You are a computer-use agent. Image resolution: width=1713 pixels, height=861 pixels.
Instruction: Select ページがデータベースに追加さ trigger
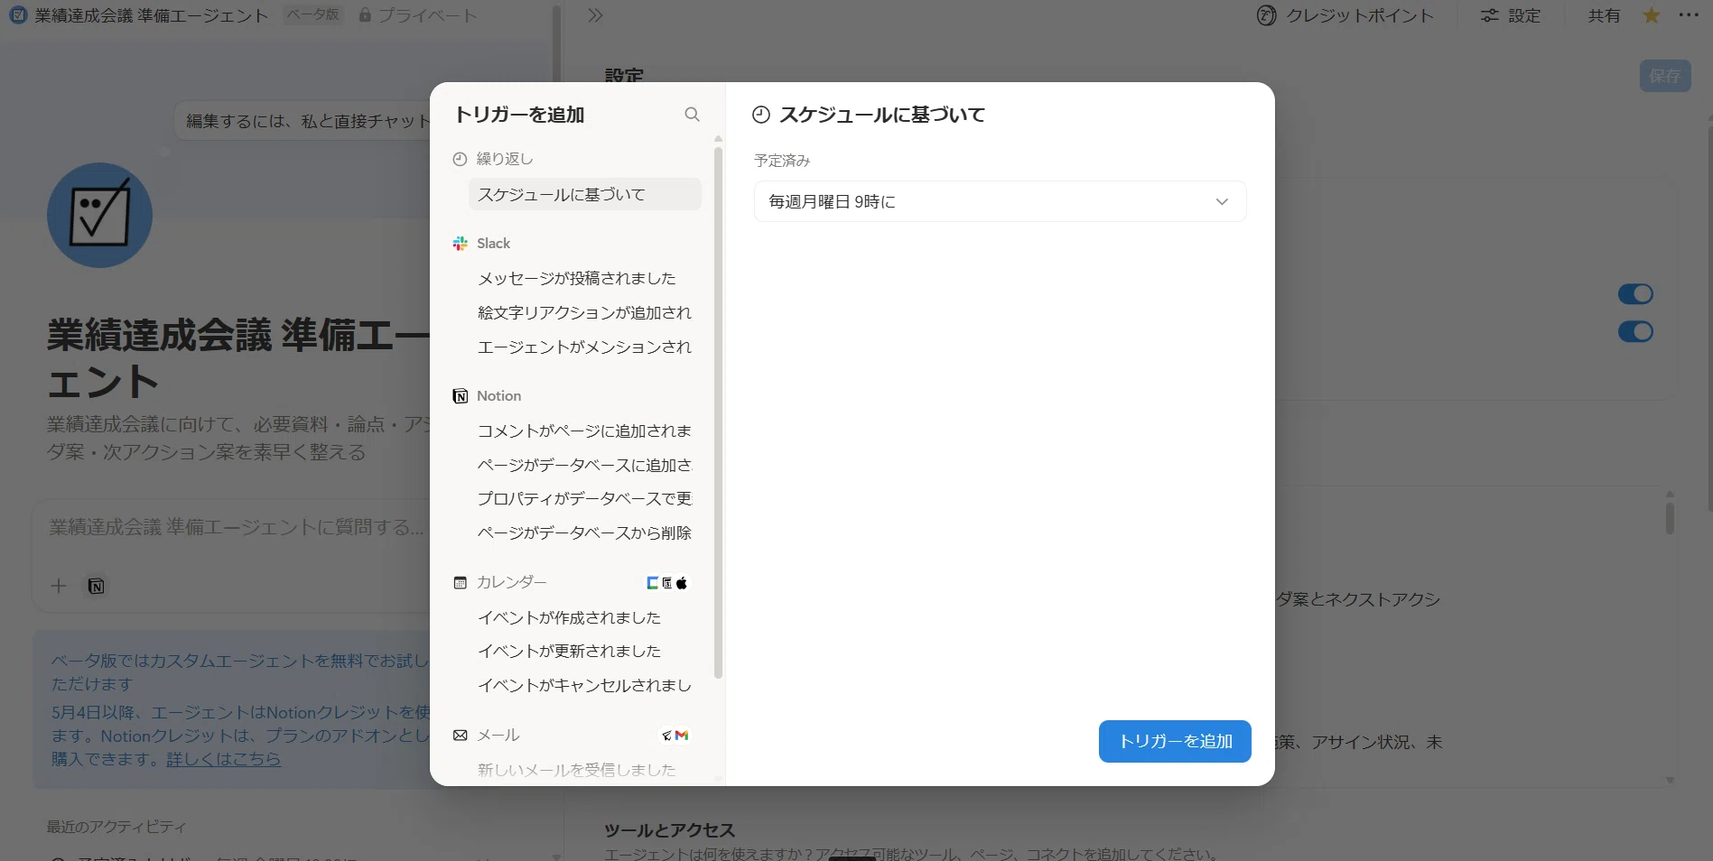click(584, 465)
